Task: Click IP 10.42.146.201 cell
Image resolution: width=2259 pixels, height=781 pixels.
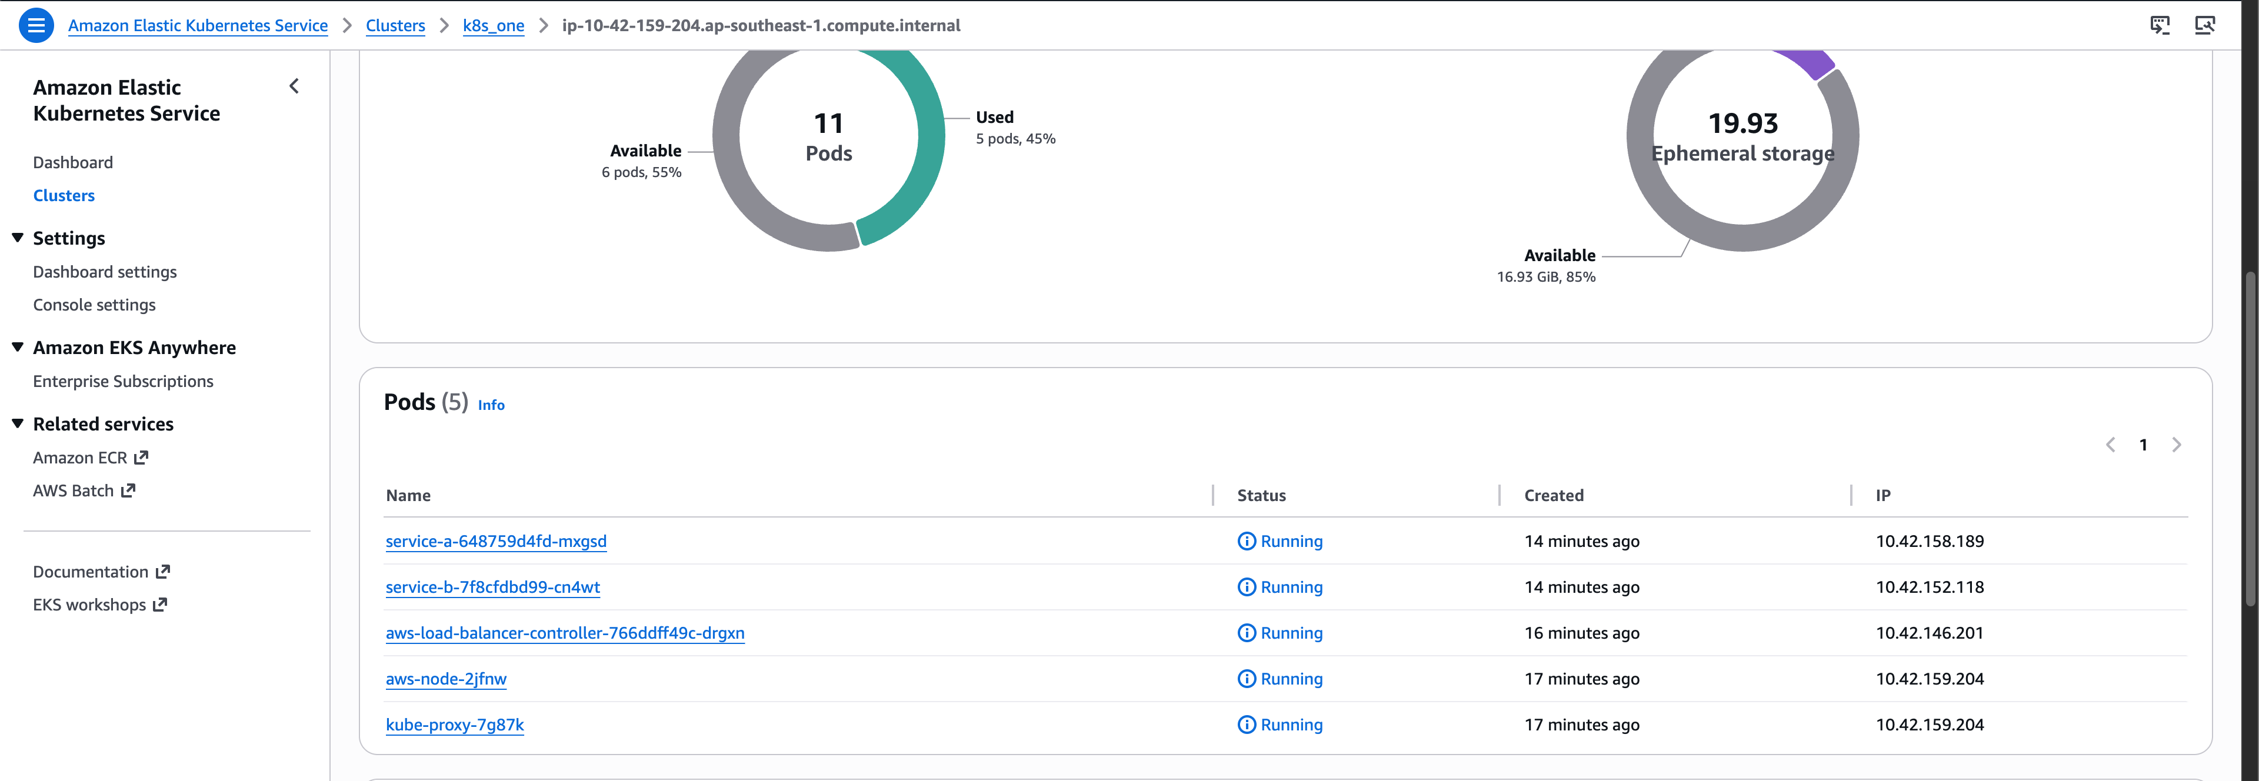Action: click(x=1930, y=633)
